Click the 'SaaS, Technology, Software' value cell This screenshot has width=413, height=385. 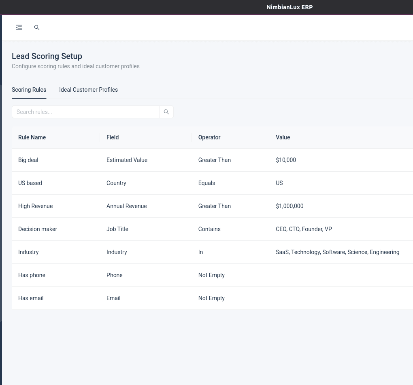point(337,252)
